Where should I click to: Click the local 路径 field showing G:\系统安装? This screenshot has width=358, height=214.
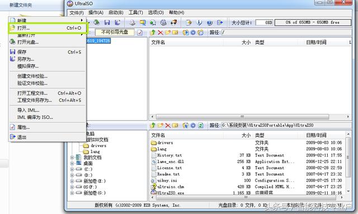286,125
